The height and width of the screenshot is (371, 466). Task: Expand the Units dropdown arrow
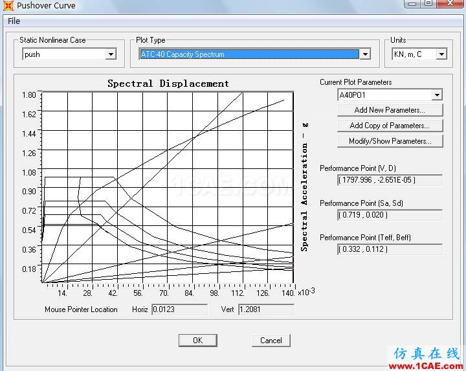tap(441, 54)
